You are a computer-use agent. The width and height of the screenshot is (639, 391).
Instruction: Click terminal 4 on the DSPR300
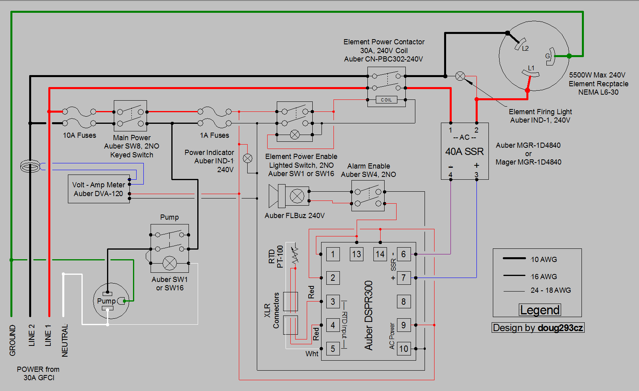click(333, 325)
